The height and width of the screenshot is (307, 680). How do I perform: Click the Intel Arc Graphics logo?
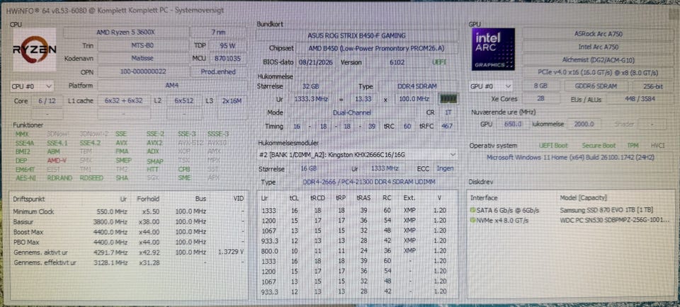[493, 50]
